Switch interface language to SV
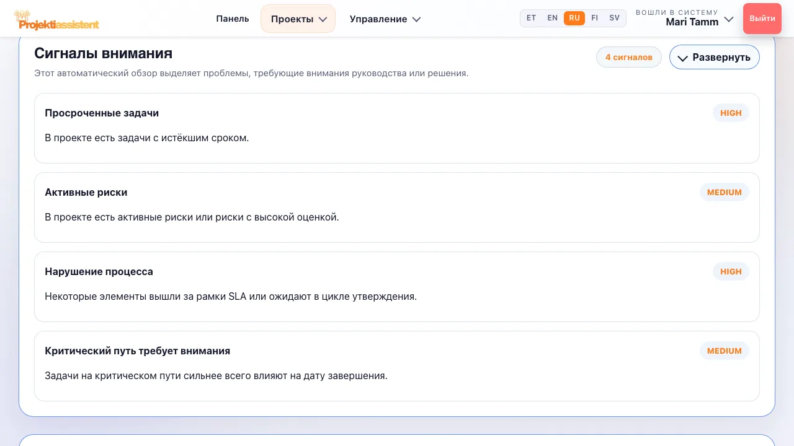 pyautogui.click(x=614, y=18)
